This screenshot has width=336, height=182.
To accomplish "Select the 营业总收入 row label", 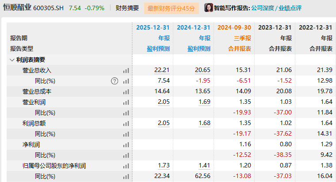I will (x=37, y=70).
